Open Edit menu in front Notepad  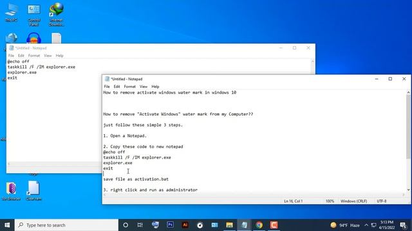[117, 87]
